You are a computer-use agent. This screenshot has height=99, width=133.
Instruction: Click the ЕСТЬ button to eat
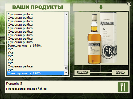click(120, 73)
